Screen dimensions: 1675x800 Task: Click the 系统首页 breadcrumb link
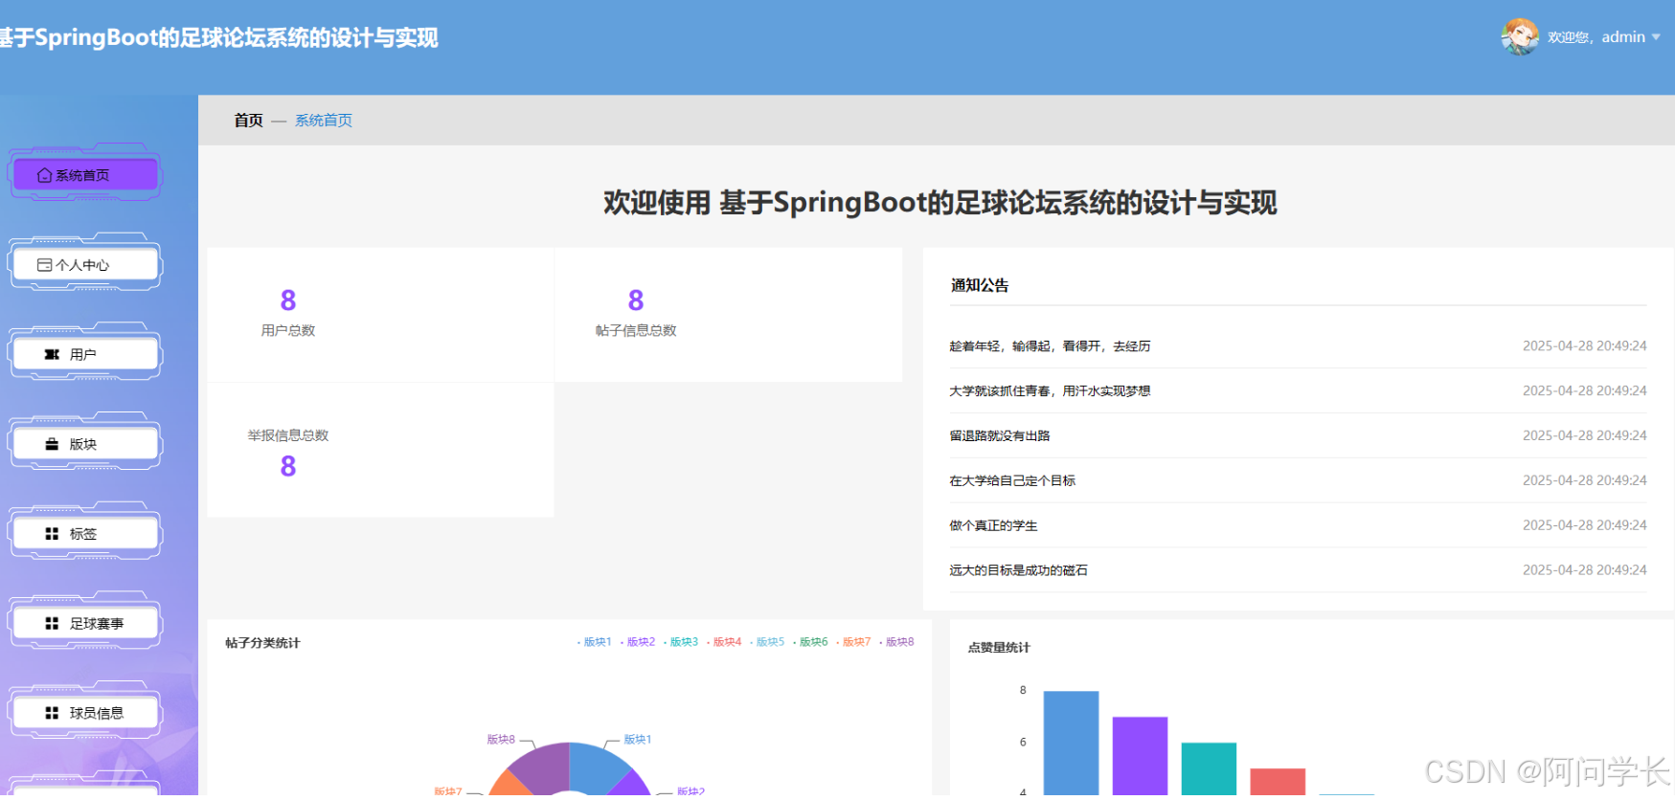[x=324, y=121]
